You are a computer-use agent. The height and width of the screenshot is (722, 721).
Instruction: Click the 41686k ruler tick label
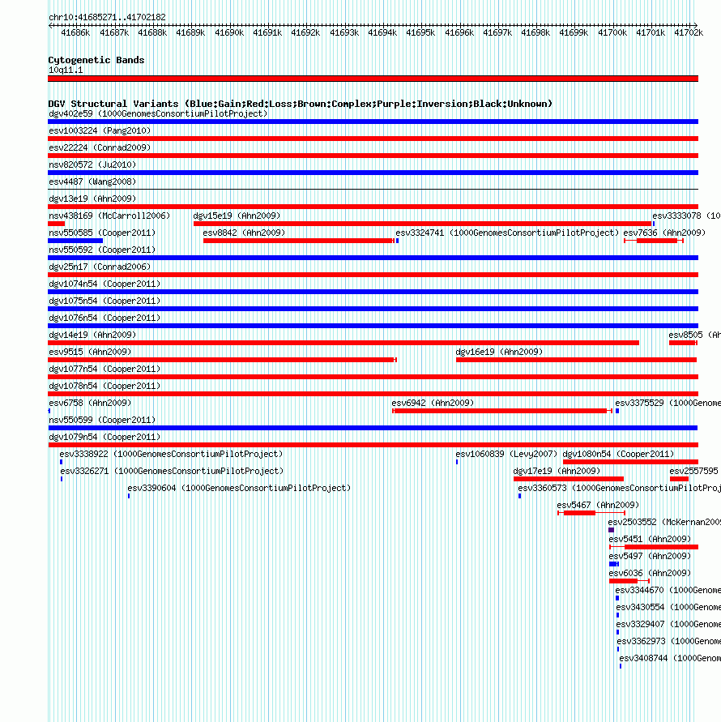(75, 33)
